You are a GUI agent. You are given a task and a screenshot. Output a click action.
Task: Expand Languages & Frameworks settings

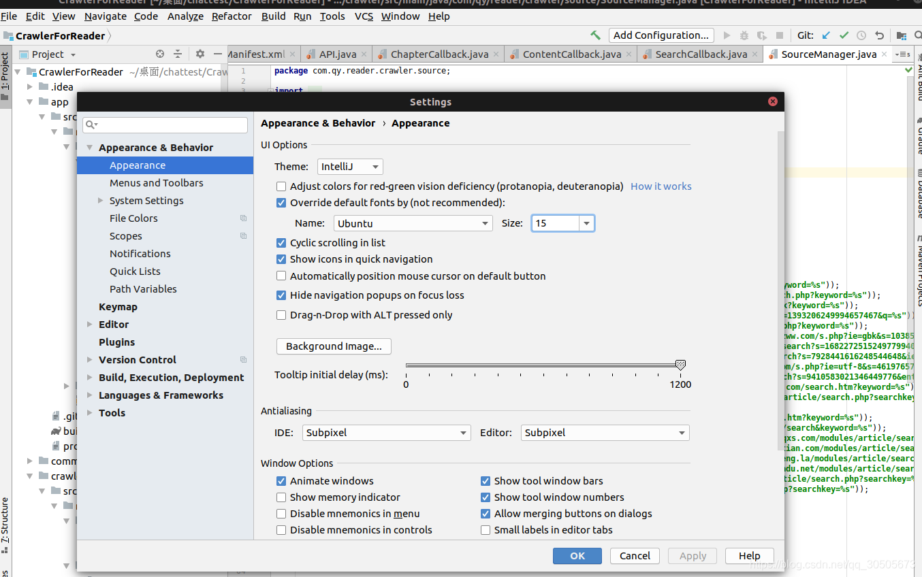pos(89,395)
